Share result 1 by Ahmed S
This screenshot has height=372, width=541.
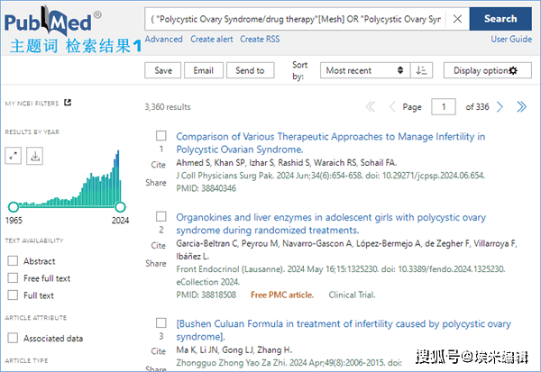click(x=156, y=183)
